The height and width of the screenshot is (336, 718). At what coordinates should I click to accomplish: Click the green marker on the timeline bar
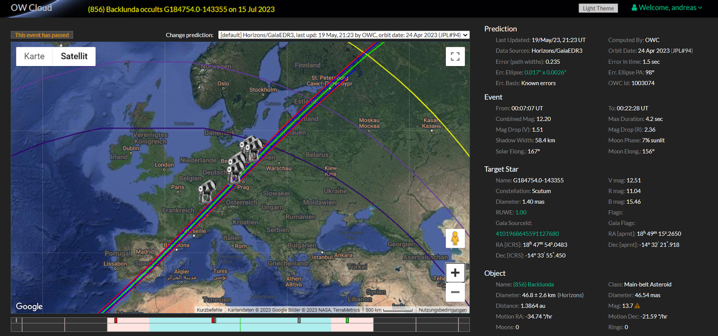pos(347,320)
